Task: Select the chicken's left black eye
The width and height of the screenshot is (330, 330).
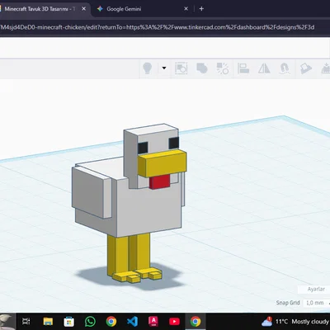Action: click(x=143, y=148)
